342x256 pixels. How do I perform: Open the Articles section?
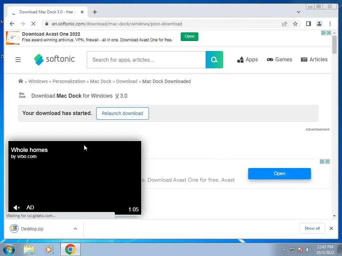314,59
